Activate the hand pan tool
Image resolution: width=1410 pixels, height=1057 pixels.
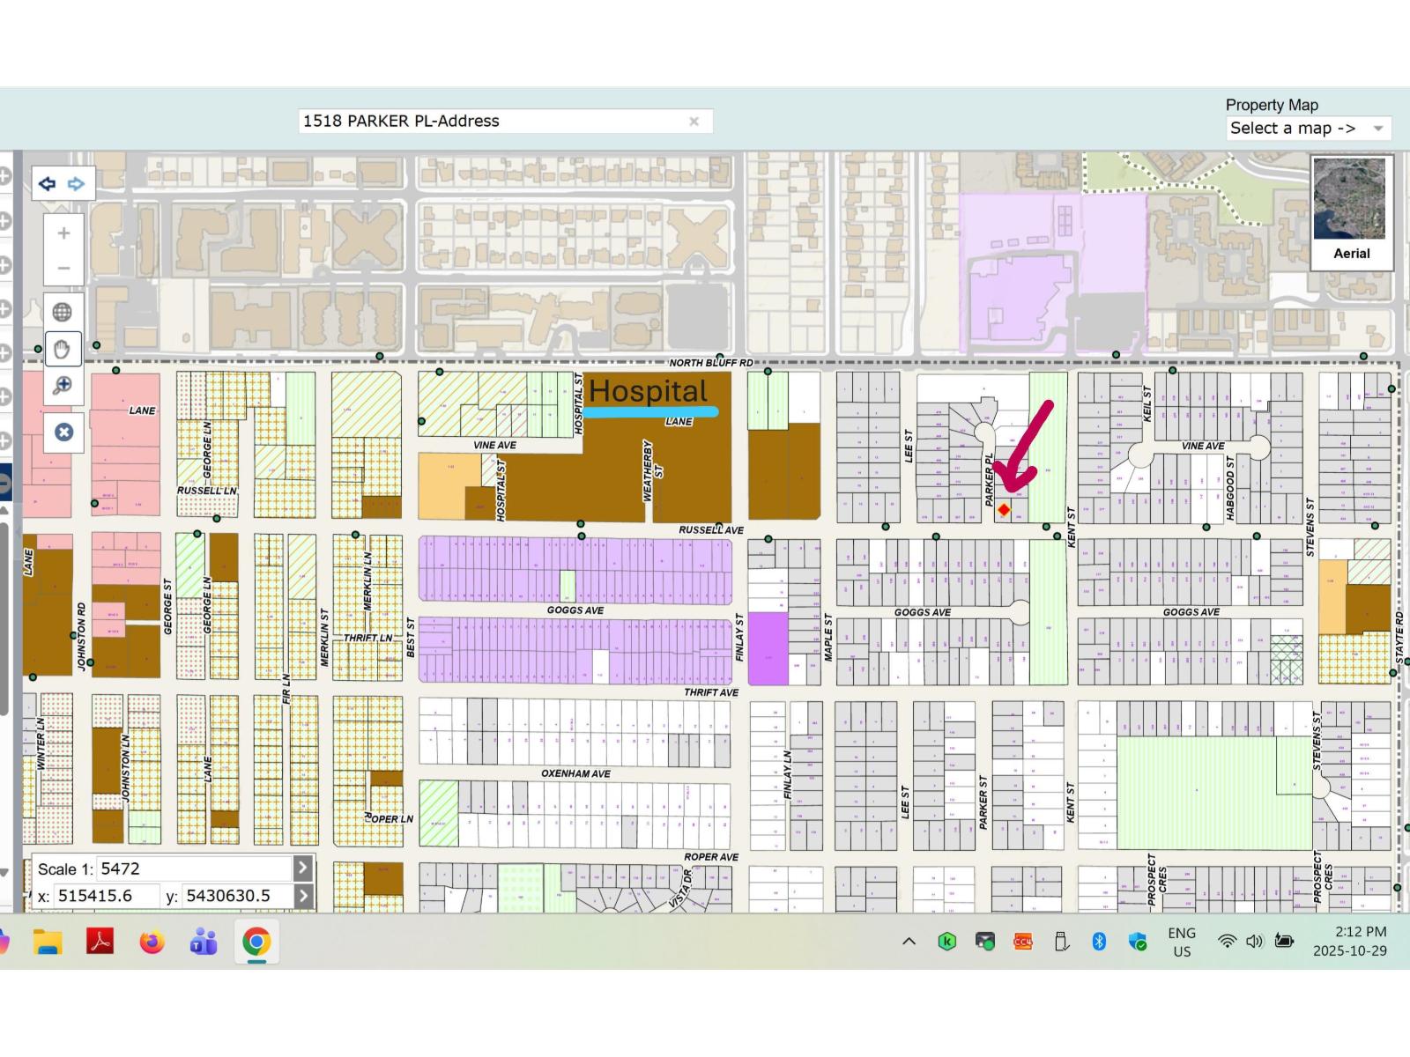point(63,350)
